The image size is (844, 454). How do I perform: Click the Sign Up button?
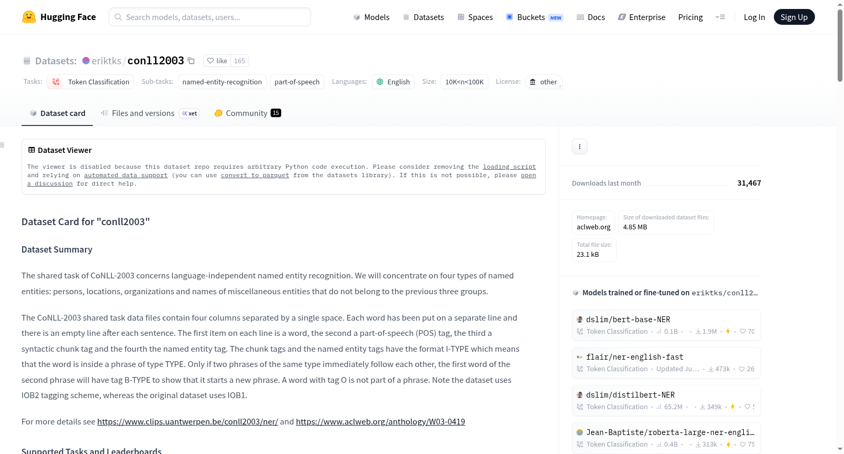click(794, 17)
